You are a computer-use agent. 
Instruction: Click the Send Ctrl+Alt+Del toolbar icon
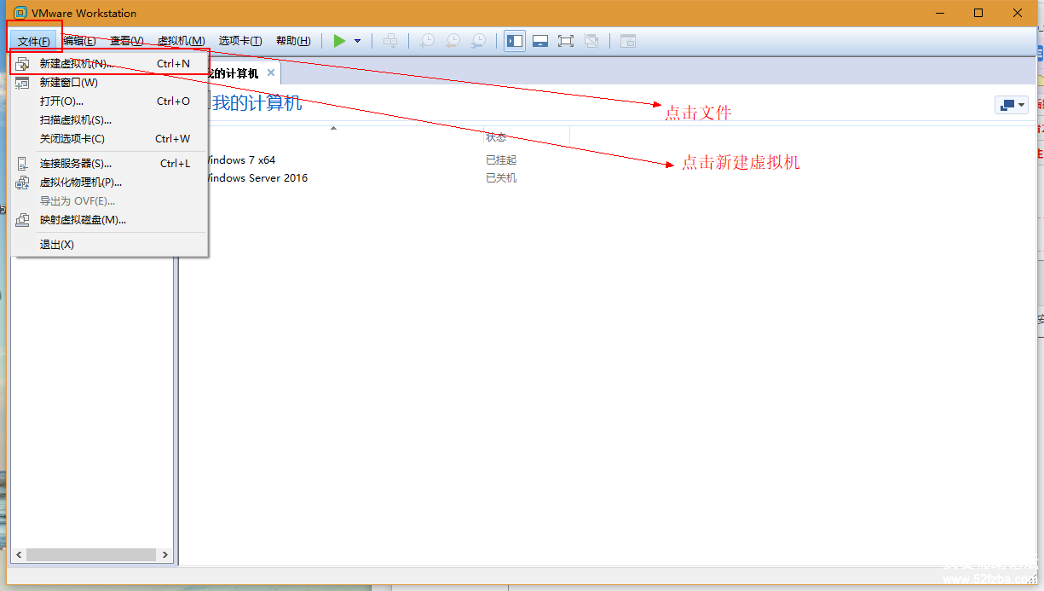point(389,41)
